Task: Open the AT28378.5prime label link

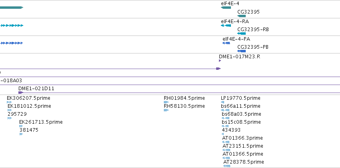Action: 244,162
